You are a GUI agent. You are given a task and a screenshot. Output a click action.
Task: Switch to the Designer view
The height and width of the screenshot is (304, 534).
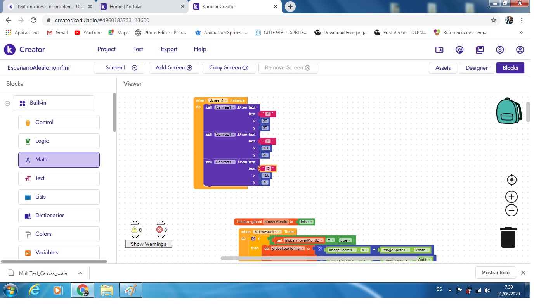tap(477, 68)
